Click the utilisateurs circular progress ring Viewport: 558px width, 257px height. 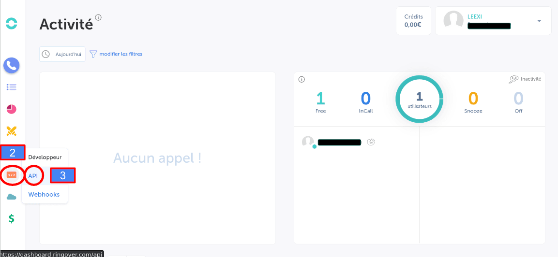(x=419, y=99)
